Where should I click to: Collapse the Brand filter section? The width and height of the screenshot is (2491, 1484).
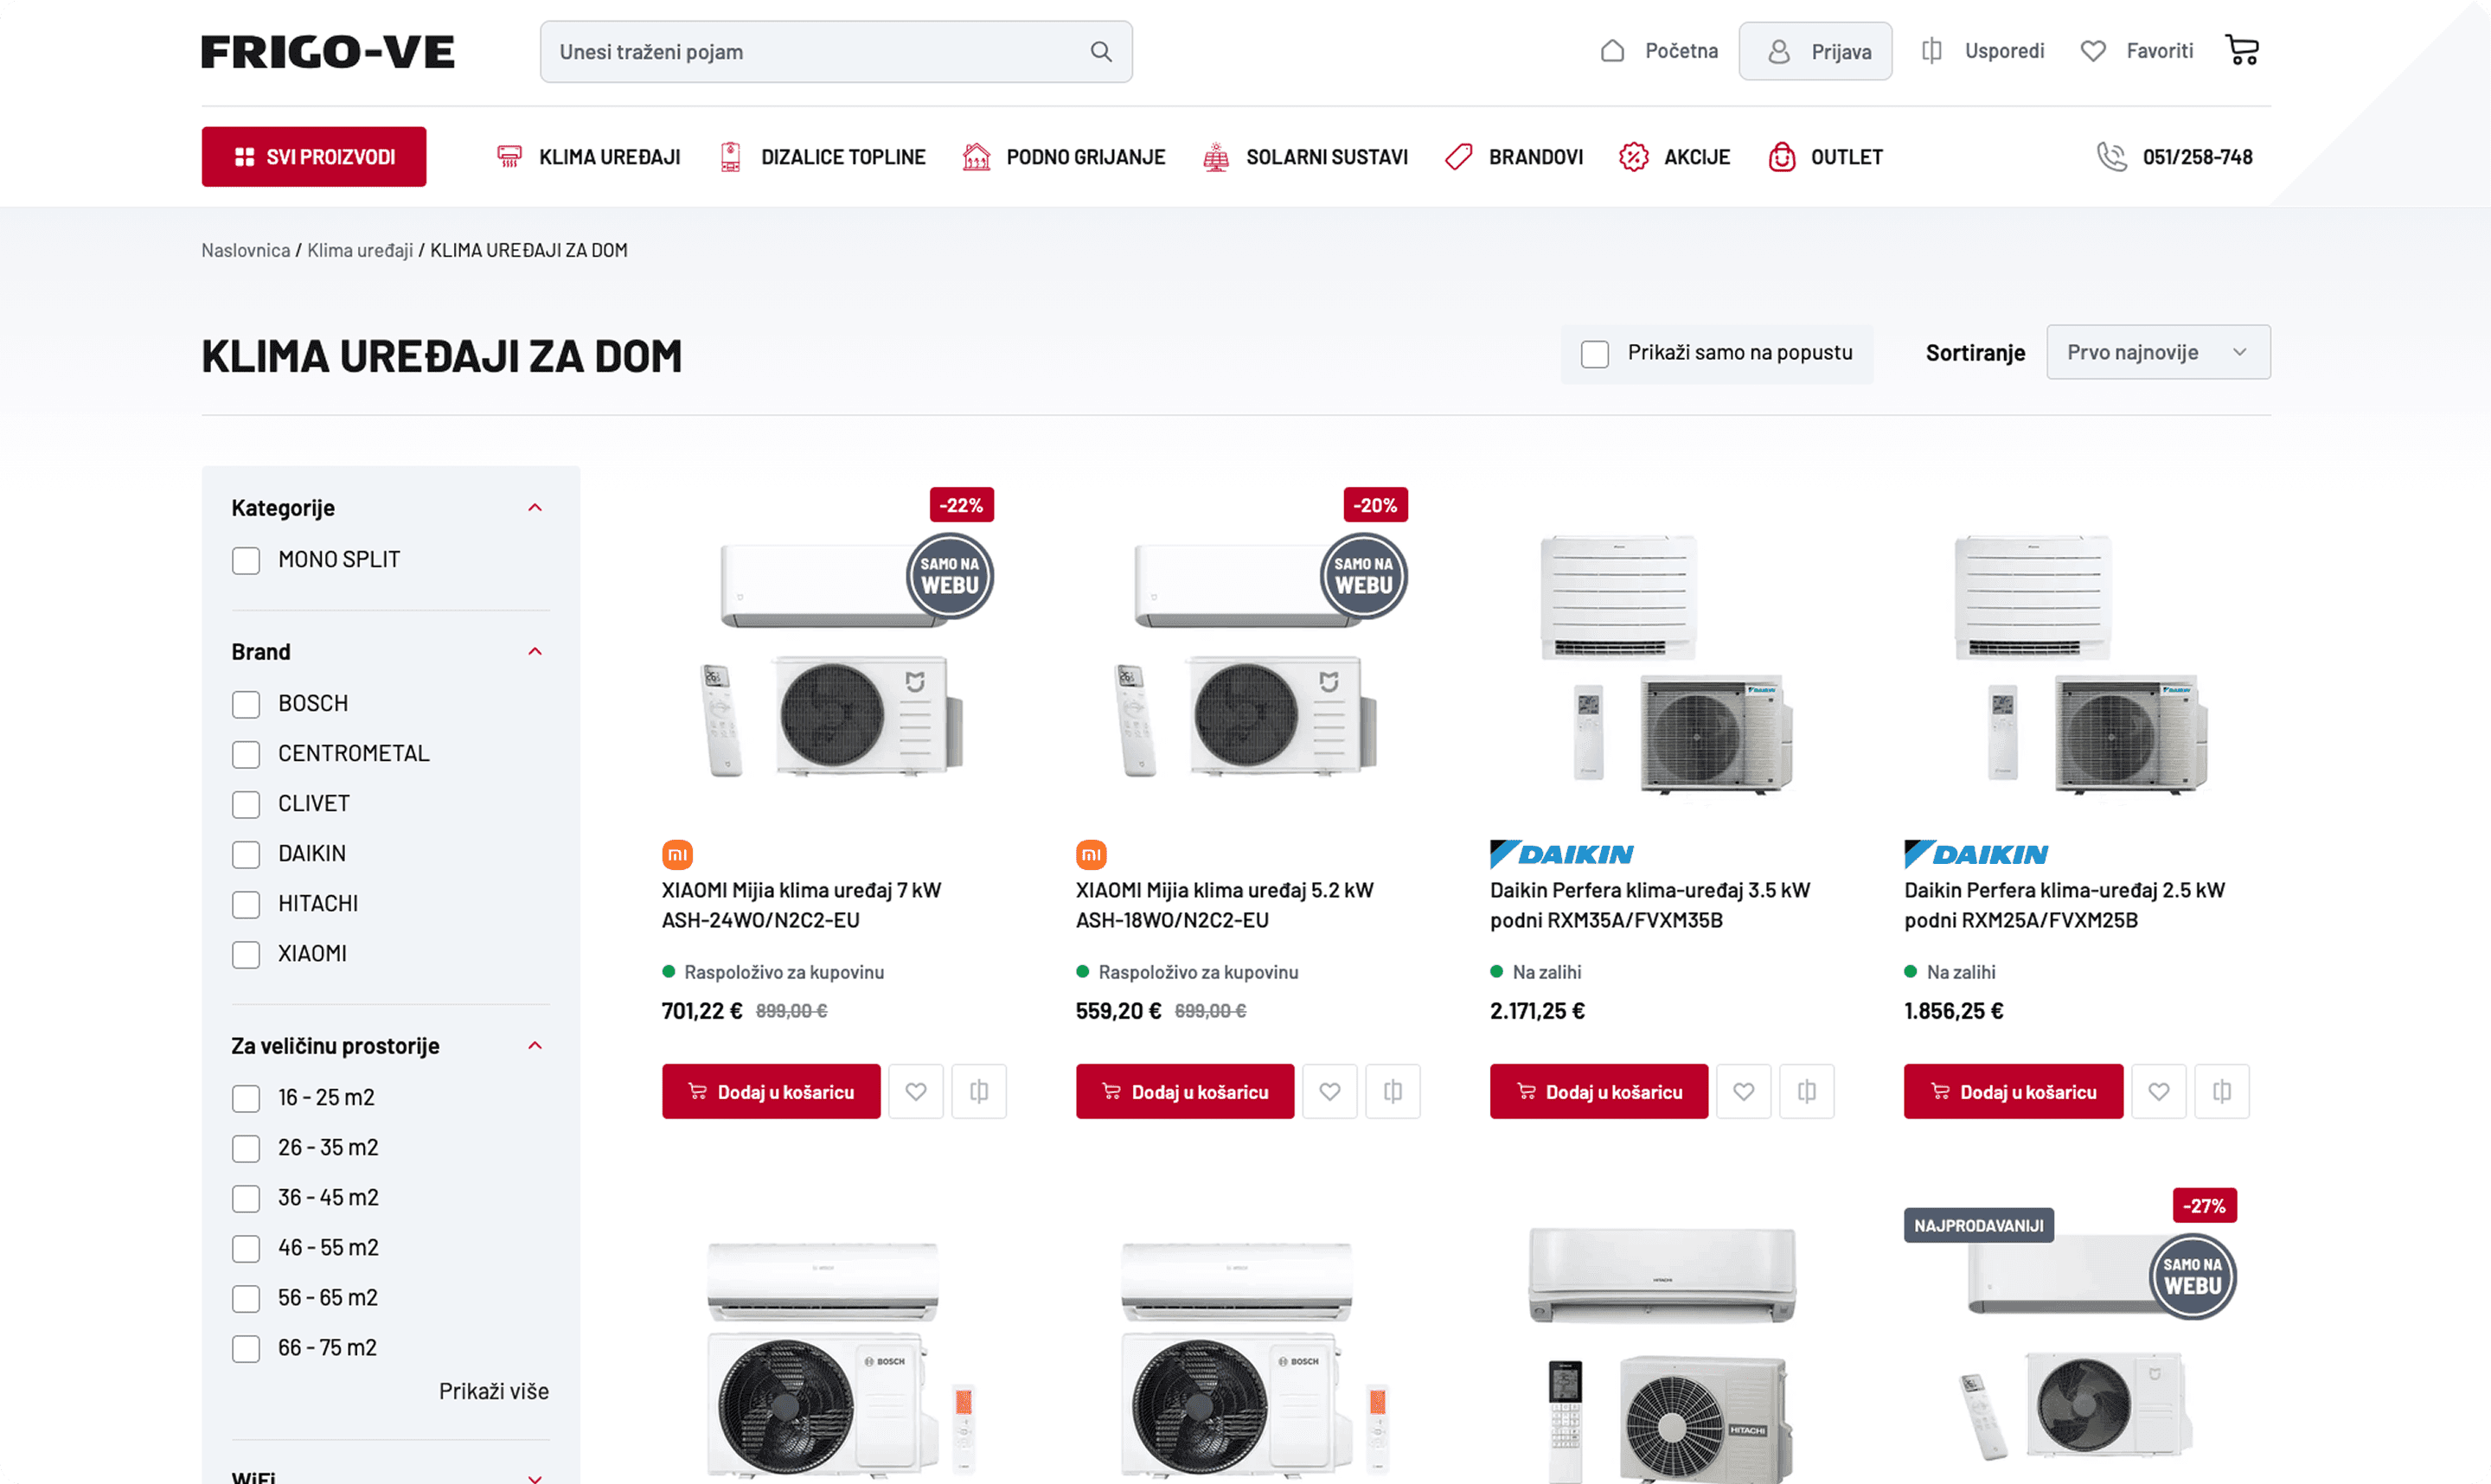[x=535, y=652]
